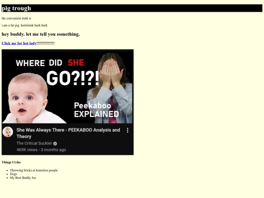Click the 'She Was Always There' video title
Screen dimensions: 264x198
coord(68,133)
